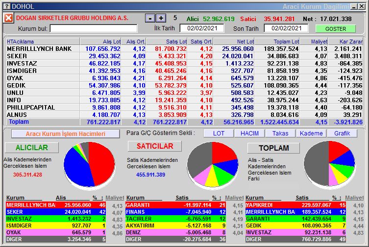This screenshot has height=247, width=369.
Task: Select the ISMDIGER row in the top table
Action: point(184,70)
